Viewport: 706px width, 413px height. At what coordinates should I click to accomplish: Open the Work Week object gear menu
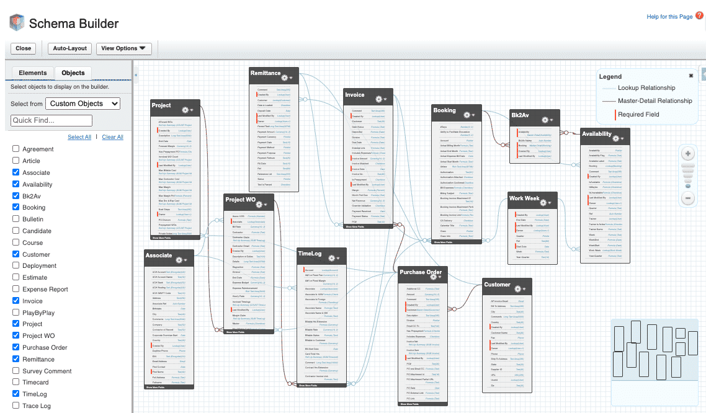tap(545, 202)
